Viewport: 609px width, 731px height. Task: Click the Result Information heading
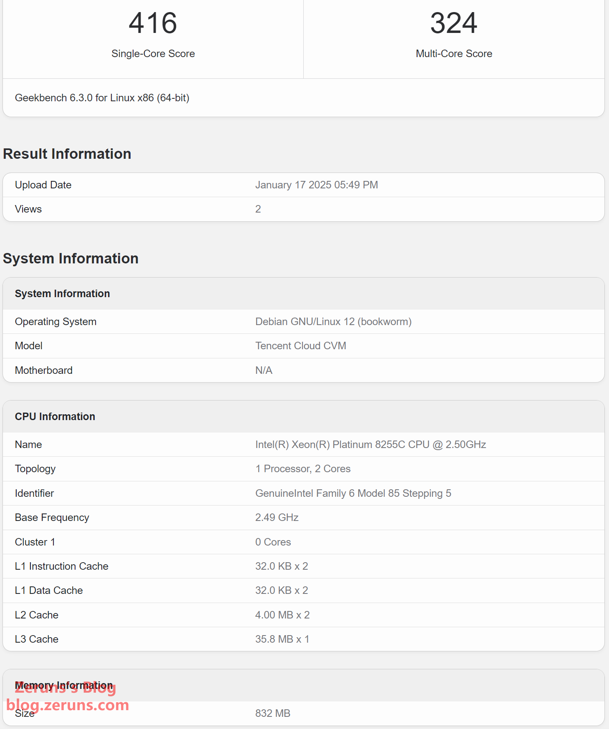[x=67, y=154]
